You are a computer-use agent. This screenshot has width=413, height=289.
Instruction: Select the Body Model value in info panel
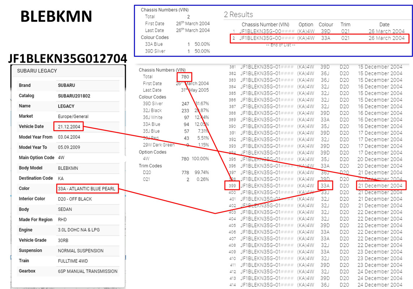point(68,168)
